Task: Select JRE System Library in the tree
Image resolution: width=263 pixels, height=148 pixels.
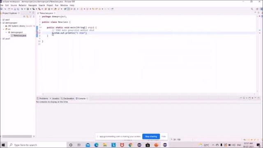Action: point(16,26)
